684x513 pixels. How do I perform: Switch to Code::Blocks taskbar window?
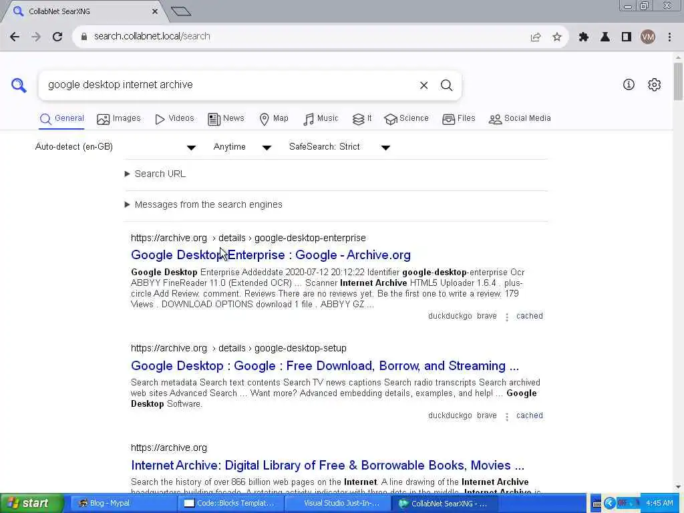(230, 504)
